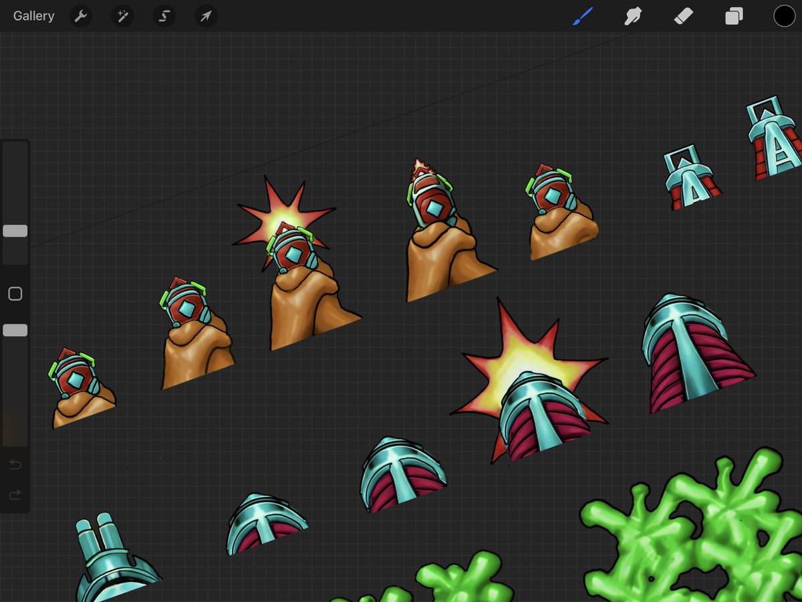Viewport: 802px width, 602px height.
Task: Select the Eraser tool
Action: pyautogui.click(x=684, y=16)
